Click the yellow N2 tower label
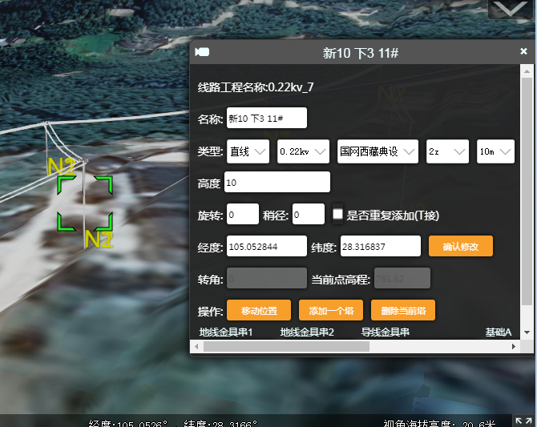The width and height of the screenshot is (537, 427). point(99,240)
